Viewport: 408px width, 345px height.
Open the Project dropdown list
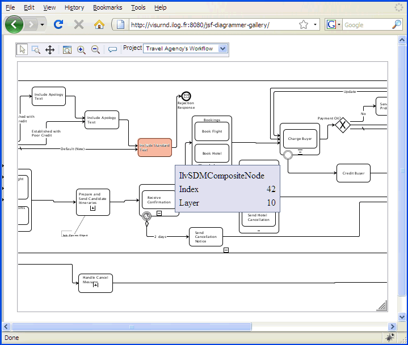(x=222, y=49)
